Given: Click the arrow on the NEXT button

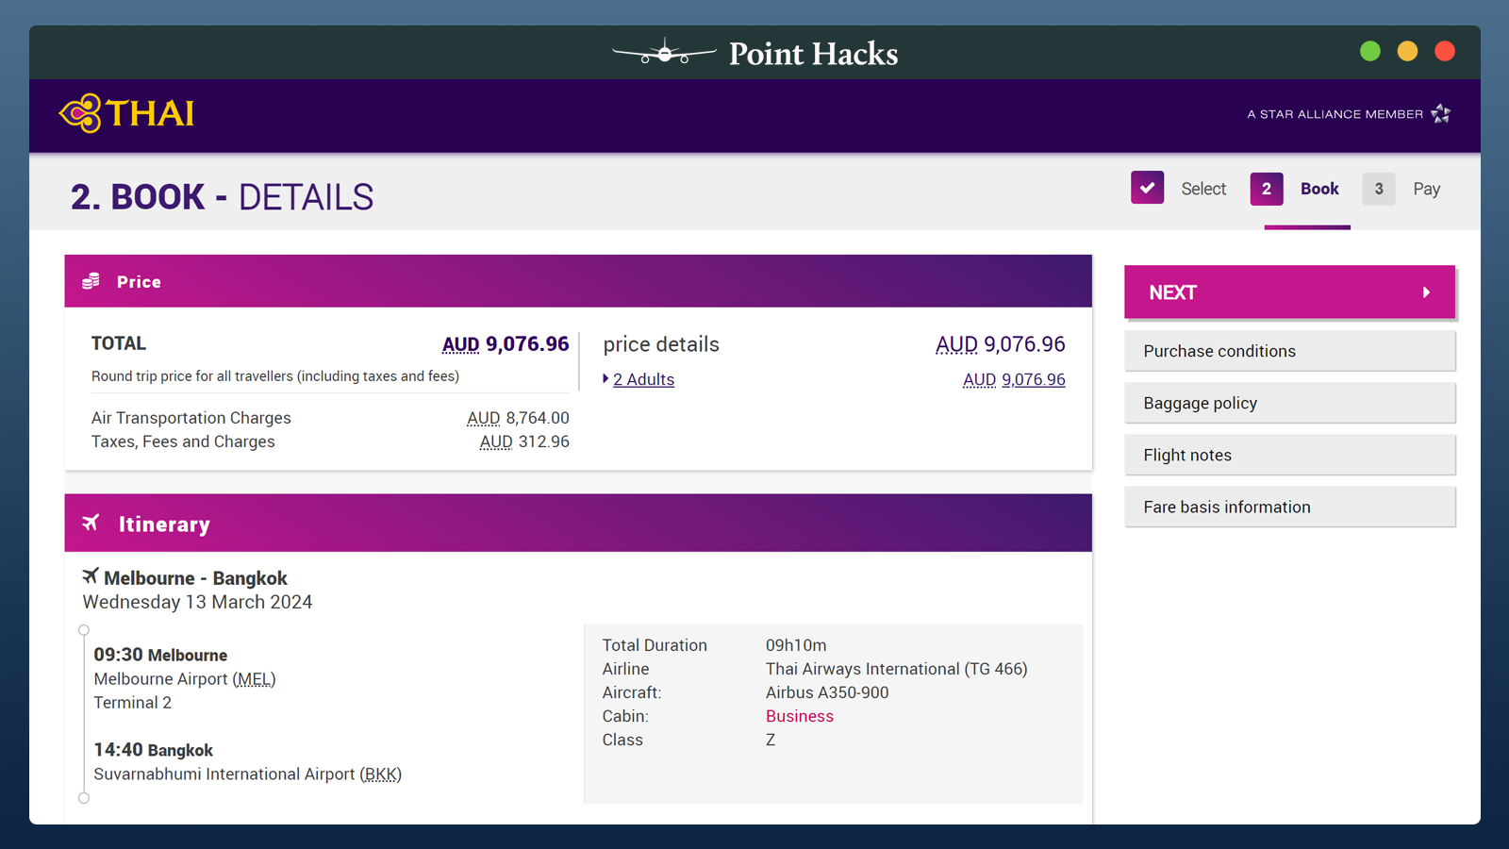Looking at the screenshot, I should tap(1426, 292).
